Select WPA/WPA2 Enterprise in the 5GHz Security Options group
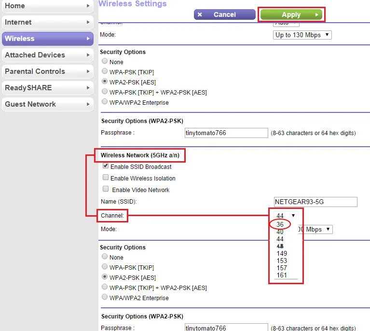The image size is (370, 331). pos(105,297)
